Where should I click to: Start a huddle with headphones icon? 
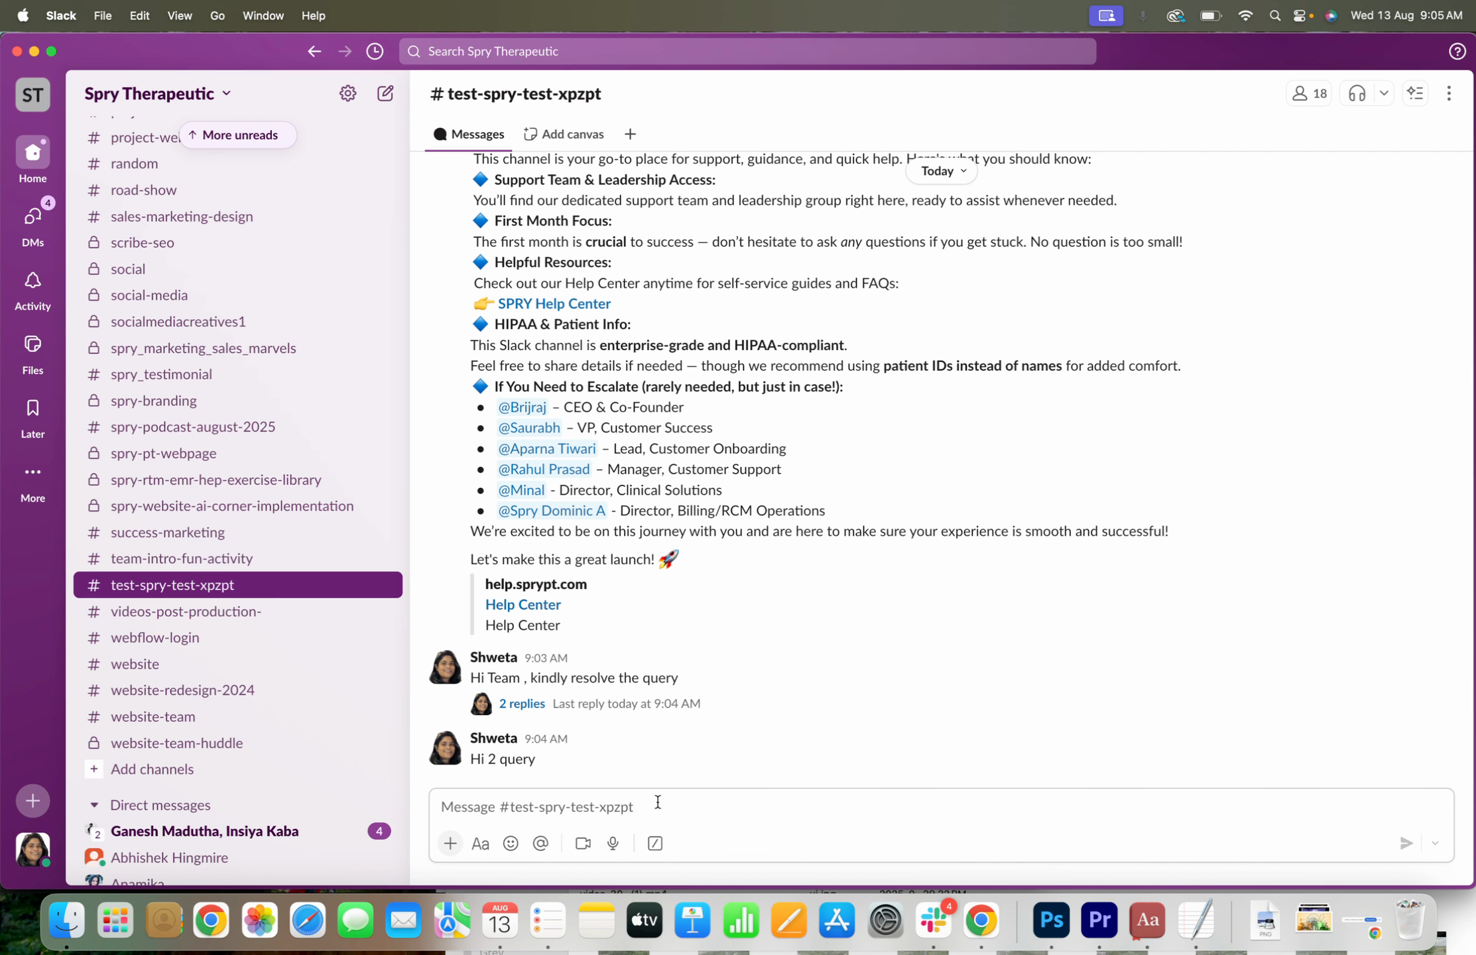[x=1357, y=94]
